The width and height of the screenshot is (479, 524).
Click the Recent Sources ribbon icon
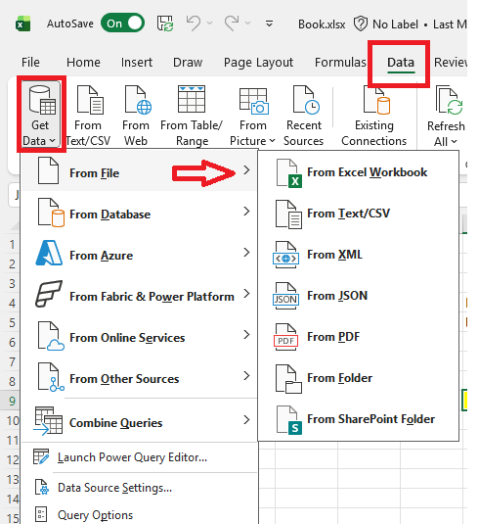pos(304,116)
